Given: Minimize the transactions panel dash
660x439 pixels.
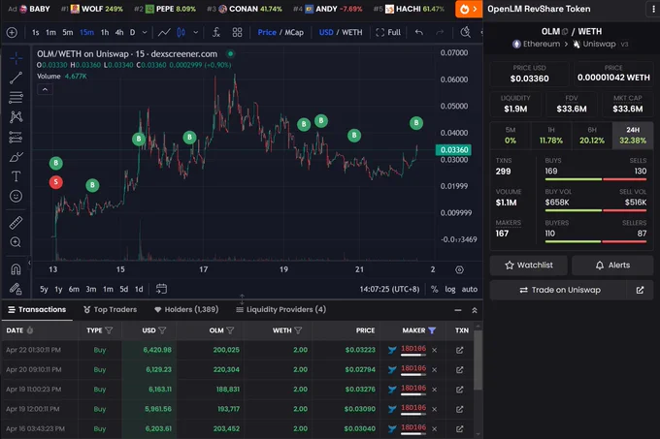Looking at the screenshot, I should [458, 310].
